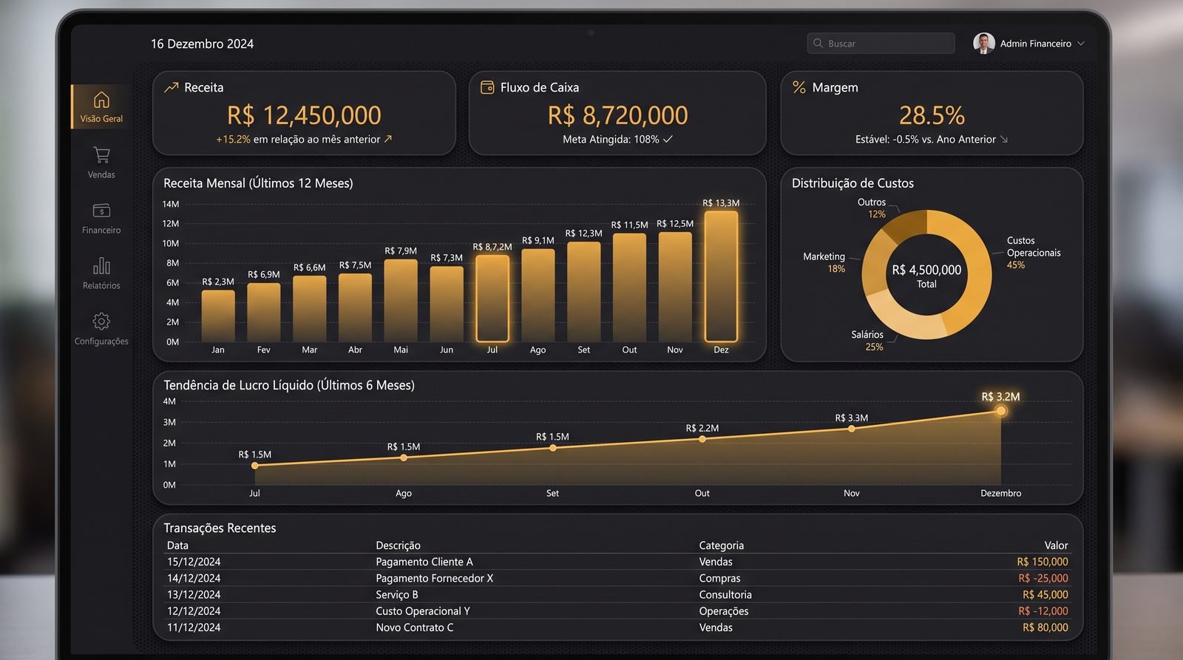
Task: Click the R$ 80,000 value cell
Action: click(1045, 627)
